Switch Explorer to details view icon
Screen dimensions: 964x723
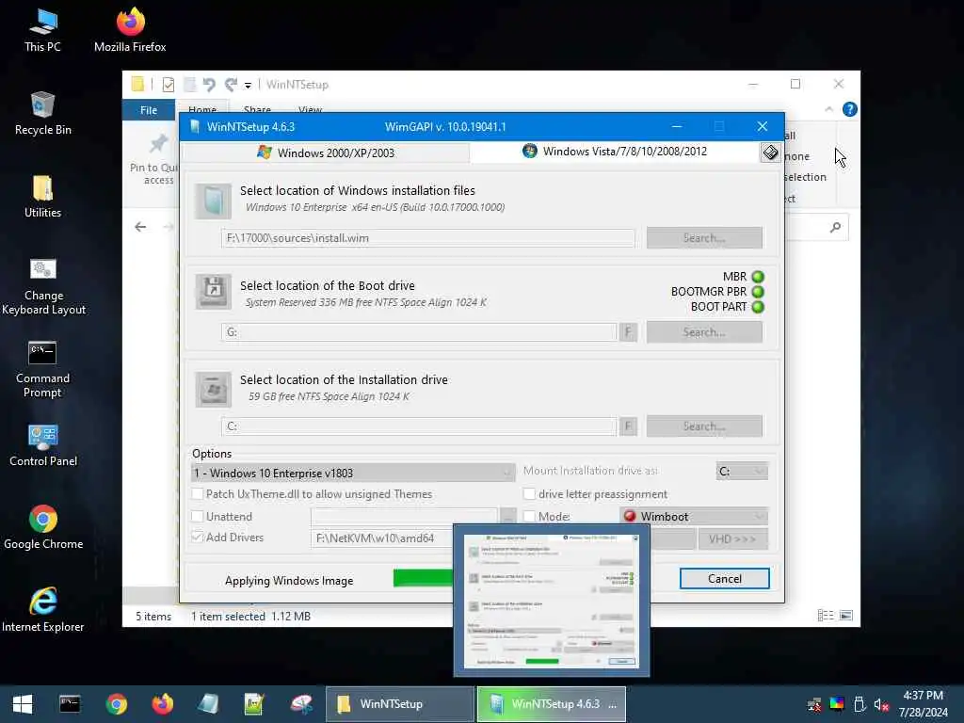pyautogui.click(x=825, y=616)
